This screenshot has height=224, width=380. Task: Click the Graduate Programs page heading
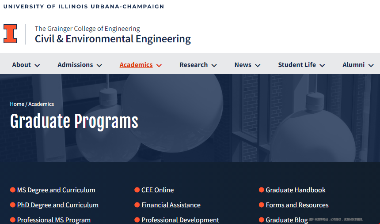tap(74, 121)
